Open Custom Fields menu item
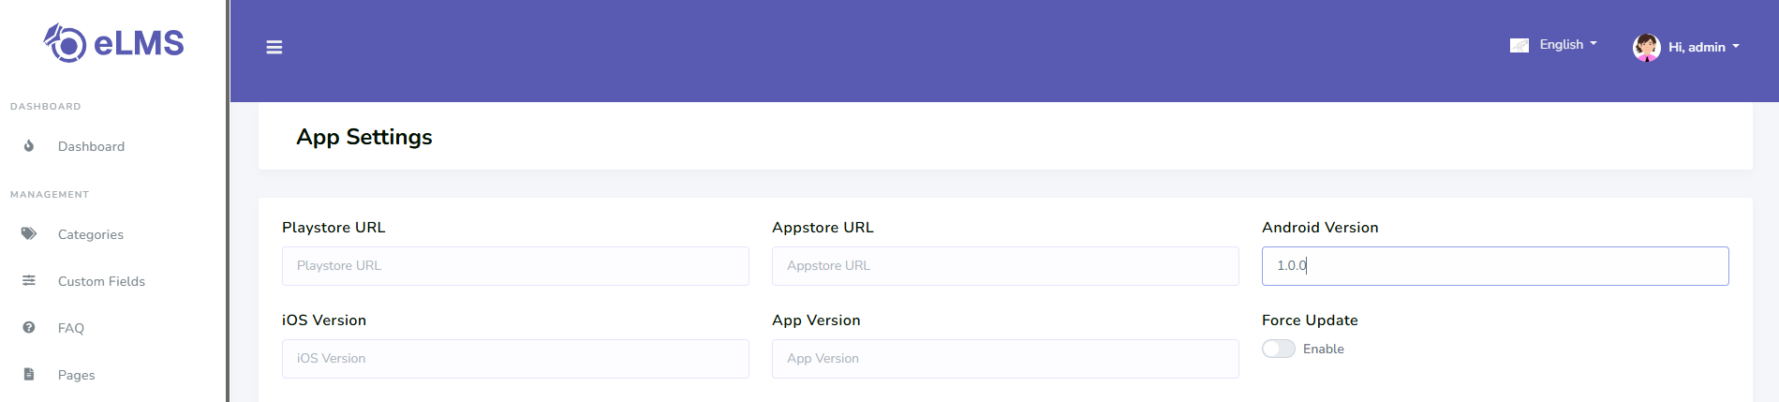 click(101, 281)
